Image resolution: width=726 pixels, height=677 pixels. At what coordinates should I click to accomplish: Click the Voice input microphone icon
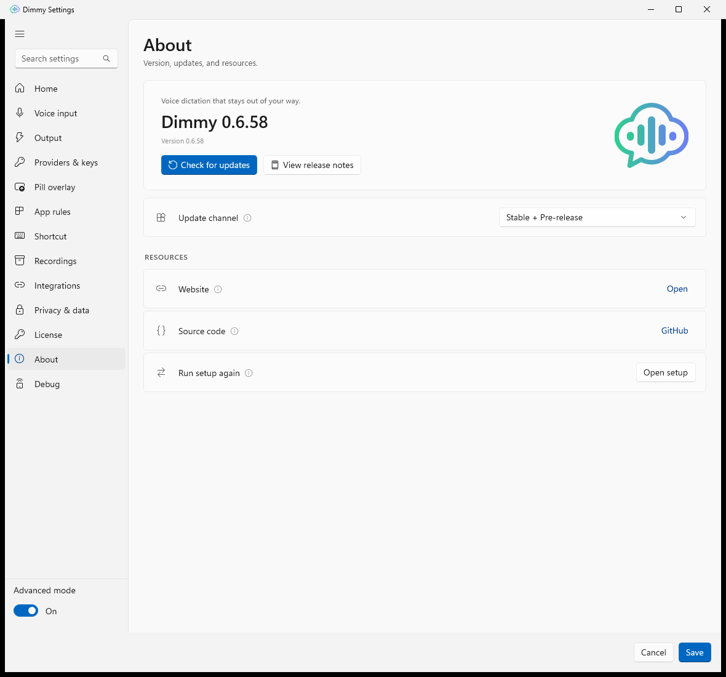(20, 113)
